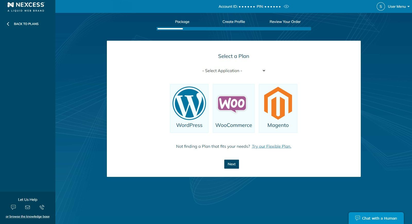Choose the Magento plan tile
This screenshot has width=412, height=224.
(278, 108)
